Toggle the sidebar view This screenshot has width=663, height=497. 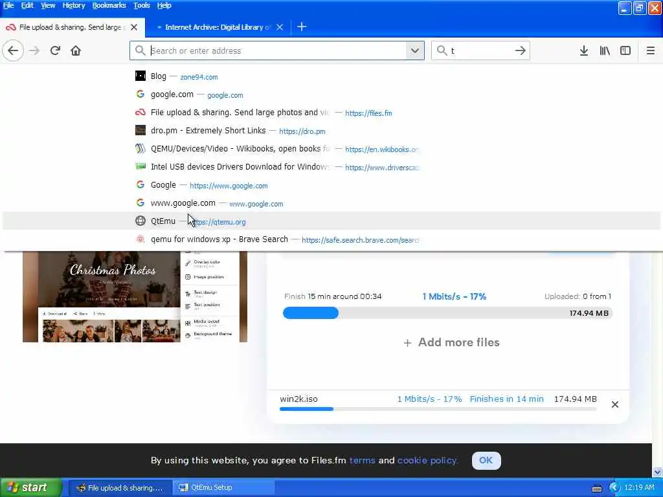[x=625, y=50]
